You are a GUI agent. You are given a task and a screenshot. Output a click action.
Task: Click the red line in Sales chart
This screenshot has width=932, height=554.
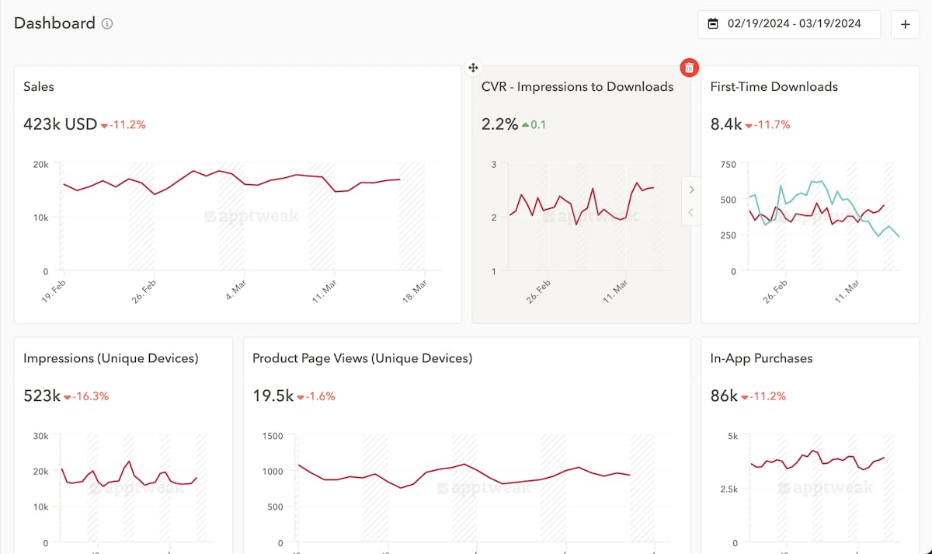click(x=194, y=171)
